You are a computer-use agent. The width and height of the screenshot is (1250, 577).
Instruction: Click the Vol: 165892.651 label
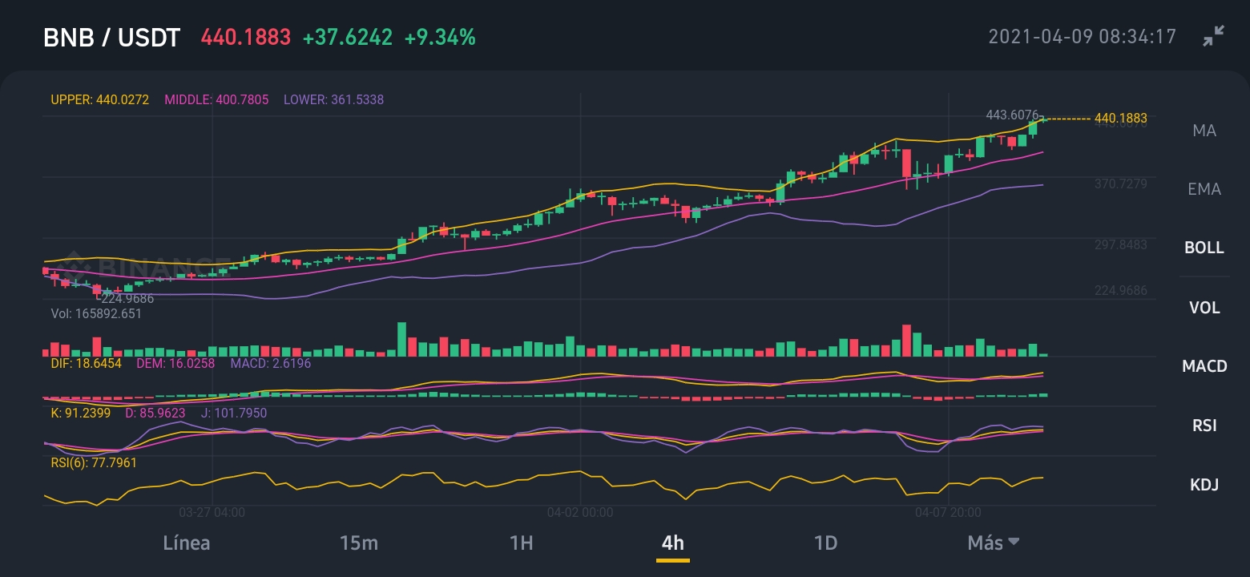tap(96, 313)
